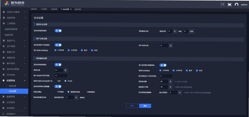Uncheck 小写字母 under 密码中必须包含
The image size is (249, 117).
[x=160, y=70]
